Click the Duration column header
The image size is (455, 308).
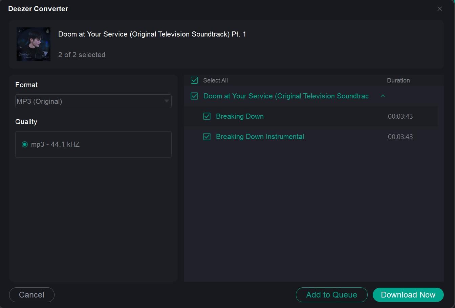coord(398,80)
